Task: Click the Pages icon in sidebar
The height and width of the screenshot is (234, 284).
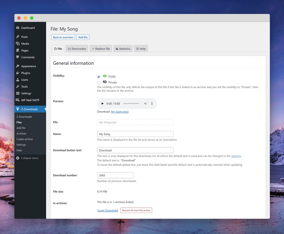Action: 18,50
